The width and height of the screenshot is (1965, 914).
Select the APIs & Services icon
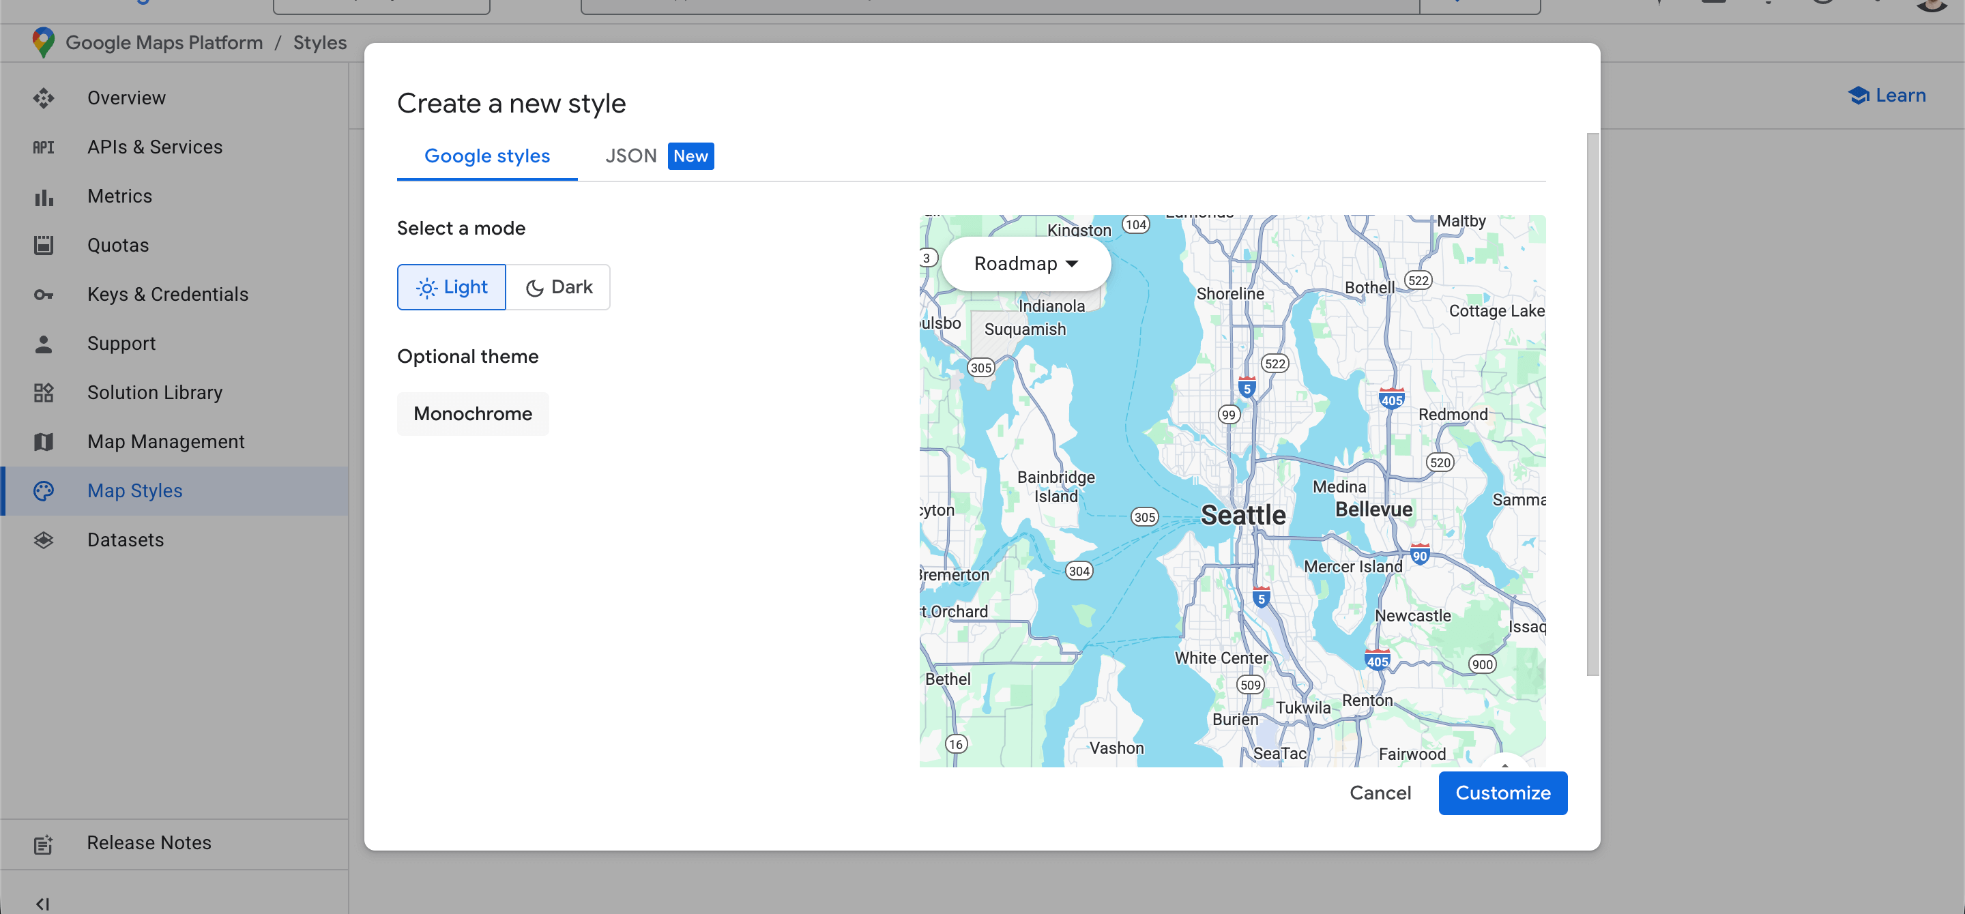click(x=44, y=147)
